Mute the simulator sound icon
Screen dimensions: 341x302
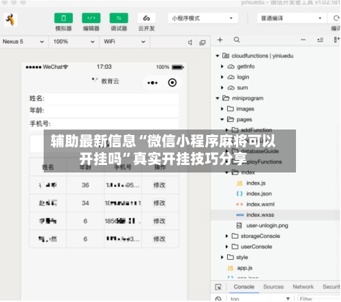pos(190,42)
